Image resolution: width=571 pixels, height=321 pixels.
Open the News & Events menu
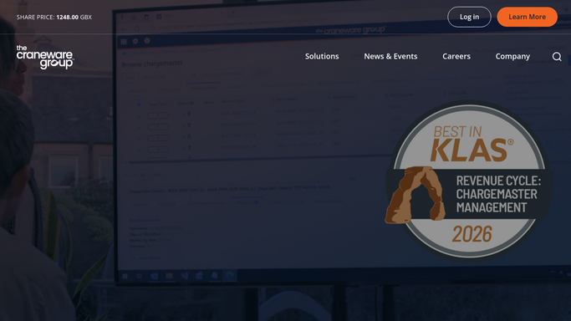click(390, 56)
